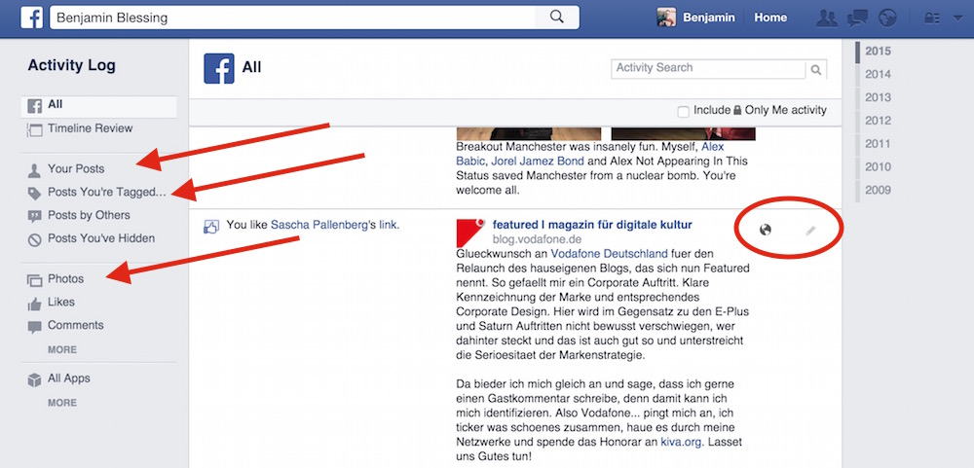Image resolution: width=974 pixels, height=468 pixels.
Task: Click the tag icon beside Posts You're Tagged
Action: [x=34, y=193]
